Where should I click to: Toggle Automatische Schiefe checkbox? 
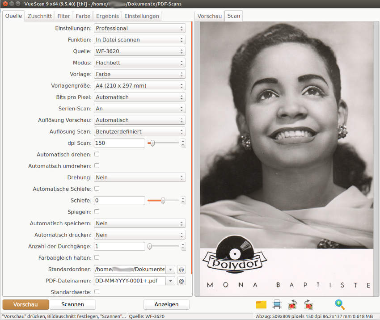pyautogui.click(x=97, y=189)
